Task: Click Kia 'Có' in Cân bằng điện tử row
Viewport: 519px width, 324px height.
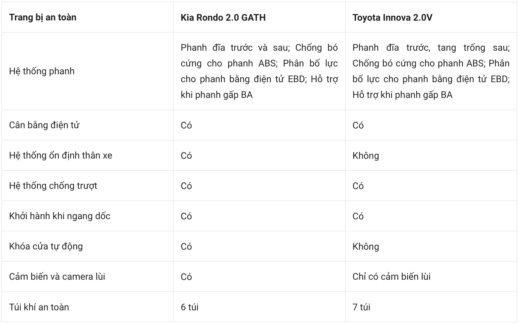Action: click(x=186, y=125)
